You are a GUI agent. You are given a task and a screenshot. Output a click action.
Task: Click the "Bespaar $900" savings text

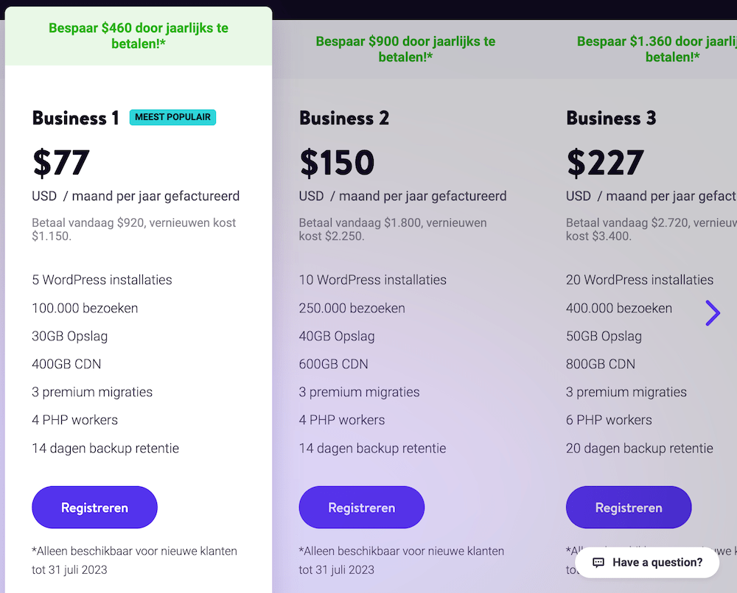tap(405, 49)
